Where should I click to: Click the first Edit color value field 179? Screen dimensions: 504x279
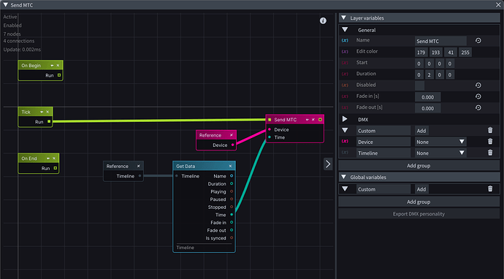421,53
